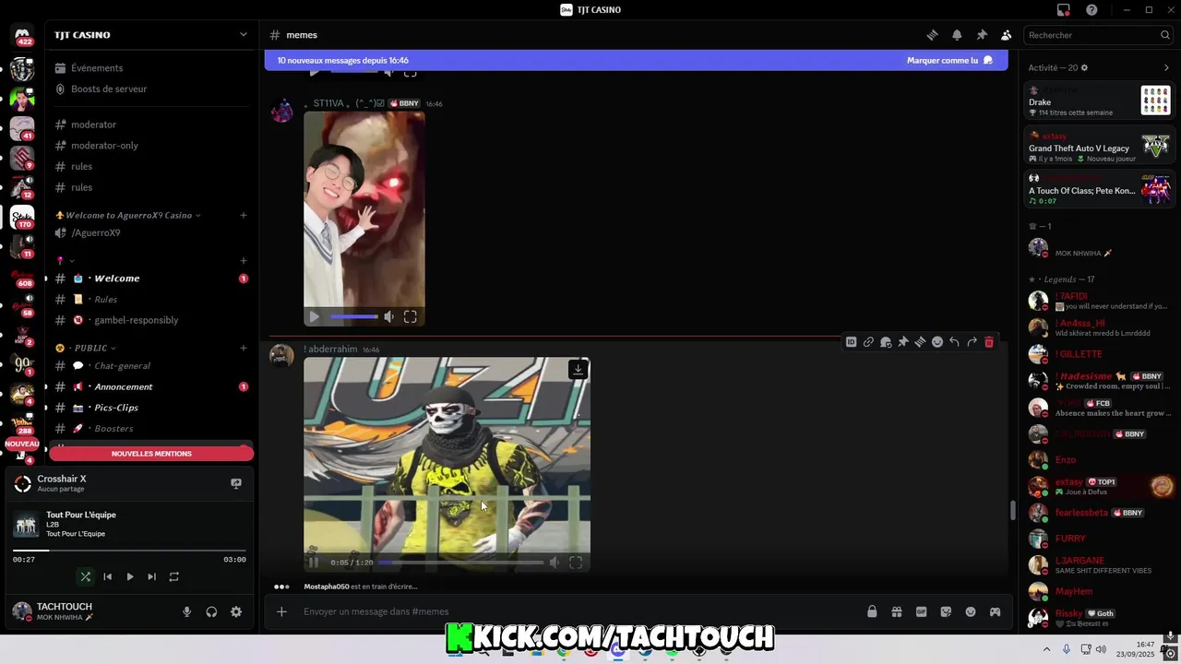Viewport: 1181px width, 664px height.
Task: Open the emoji picker in message bar
Action: [971, 611]
